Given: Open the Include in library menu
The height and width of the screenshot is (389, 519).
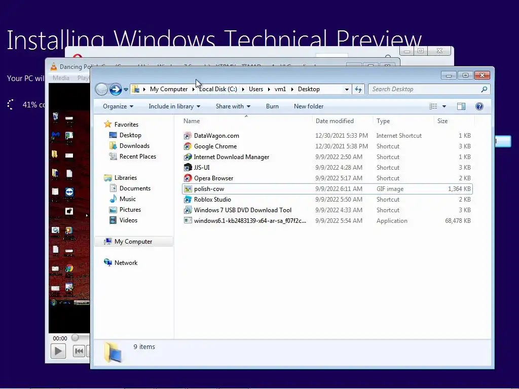Looking at the screenshot, I should (174, 106).
